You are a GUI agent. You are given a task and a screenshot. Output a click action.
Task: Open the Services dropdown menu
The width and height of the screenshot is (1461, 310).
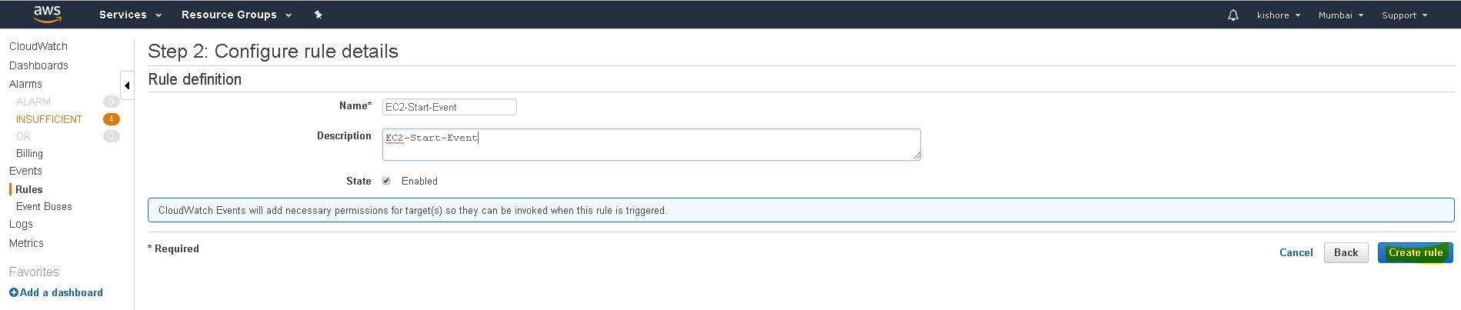[129, 15]
